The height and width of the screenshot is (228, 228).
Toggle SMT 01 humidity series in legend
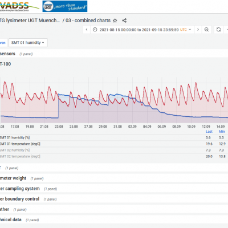pyautogui.click(x=15, y=137)
